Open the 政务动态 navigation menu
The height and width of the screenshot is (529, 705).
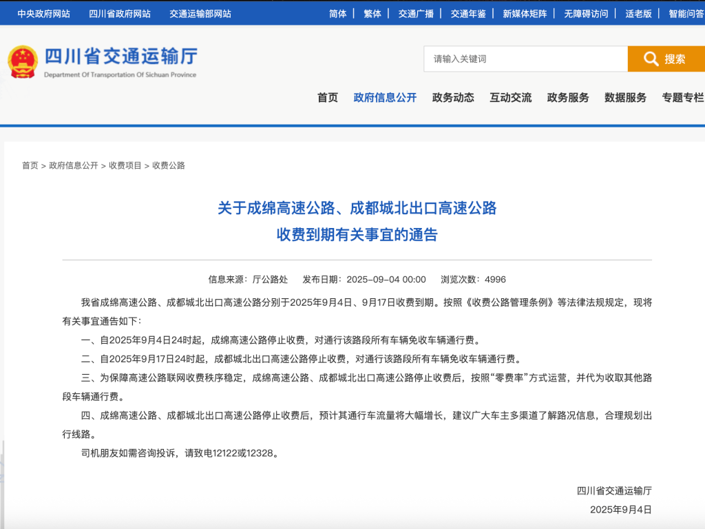pos(453,98)
